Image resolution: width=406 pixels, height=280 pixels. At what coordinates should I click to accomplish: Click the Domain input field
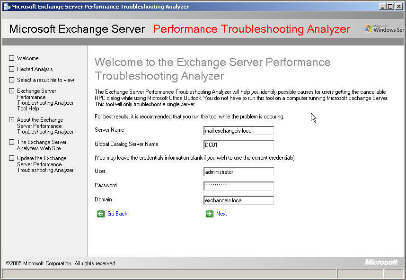click(x=238, y=200)
